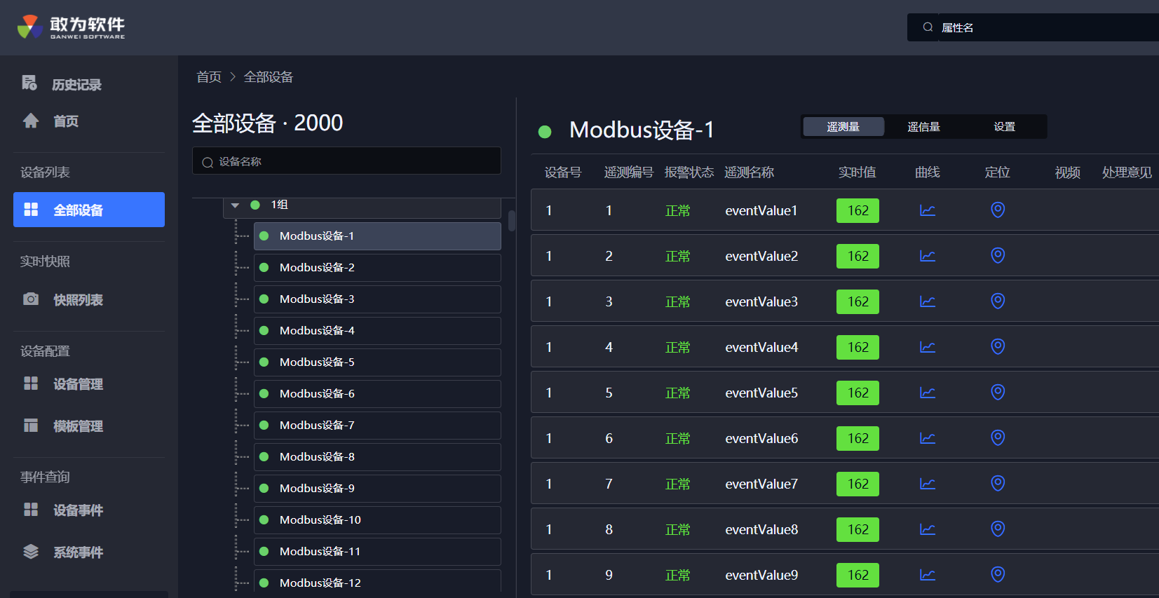The width and height of the screenshot is (1159, 598).
Task: Click the 设备名称 search field
Action: (x=346, y=161)
